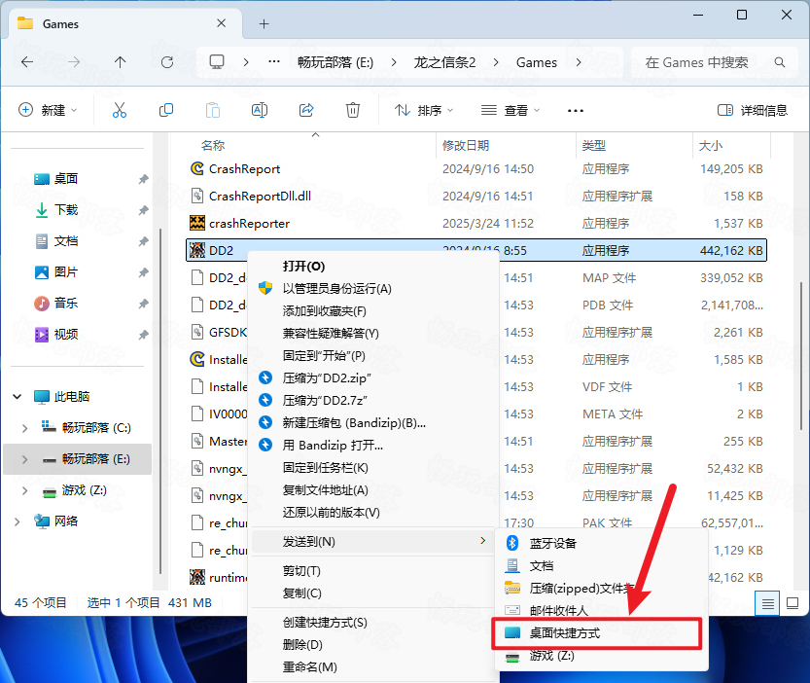810x683 pixels.
Task: Click the file list vertical scrollbar
Action: (801, 354)
